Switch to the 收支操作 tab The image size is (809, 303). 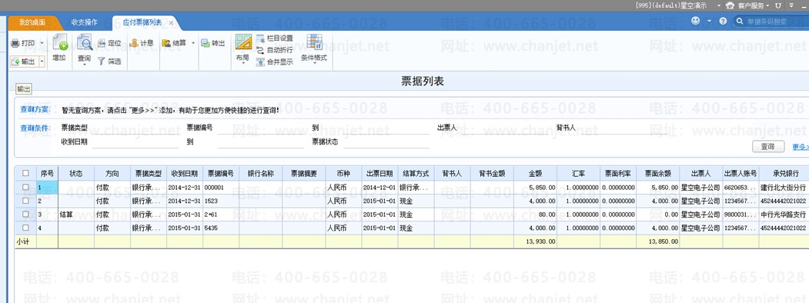(x=84, y=22)
